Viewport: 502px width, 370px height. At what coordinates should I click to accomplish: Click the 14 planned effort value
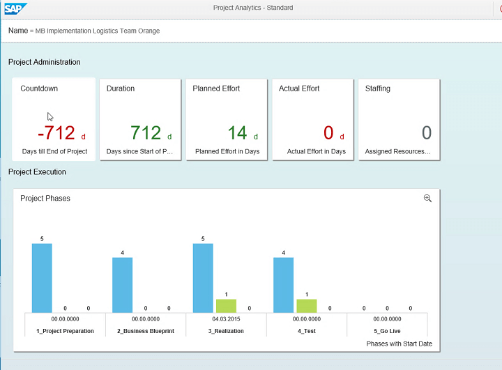[x=237, y=133]
